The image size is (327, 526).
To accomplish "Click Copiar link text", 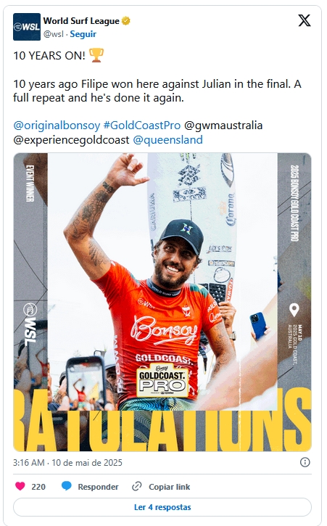I will (170, 487).
